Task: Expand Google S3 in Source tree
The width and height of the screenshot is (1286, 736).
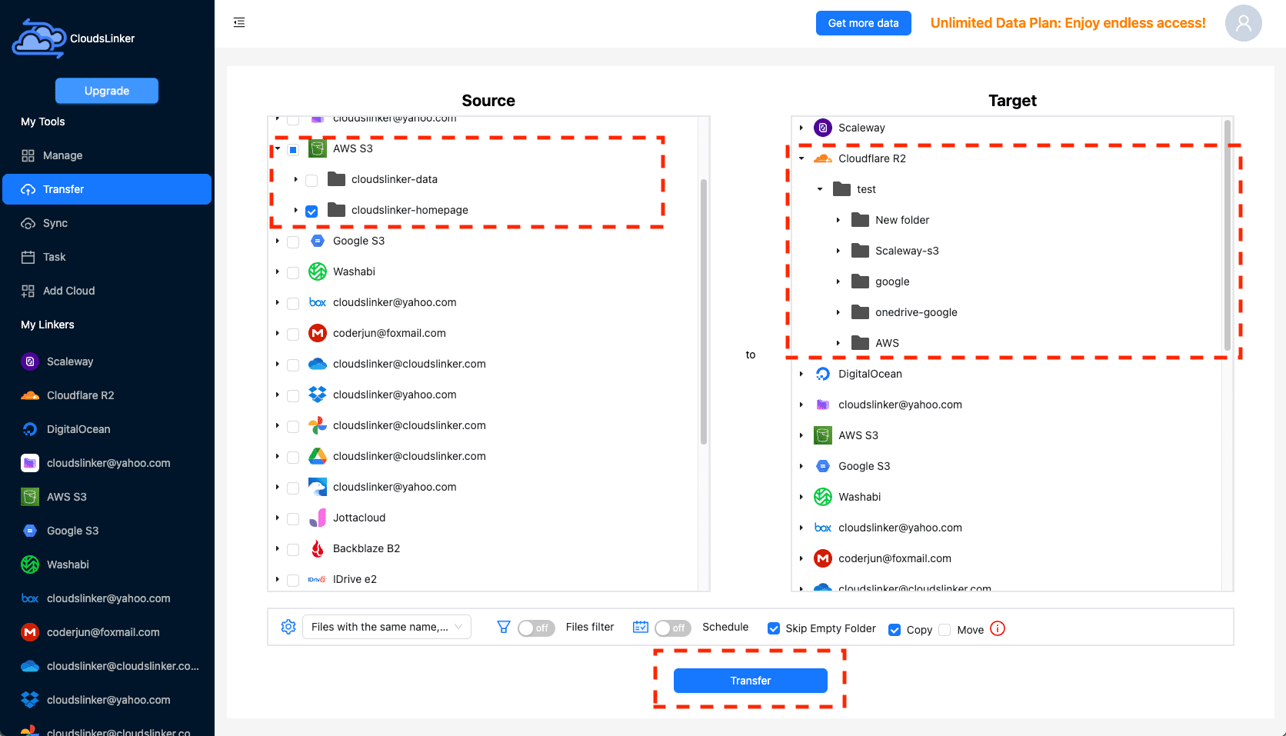Action: tap(278, 241)
